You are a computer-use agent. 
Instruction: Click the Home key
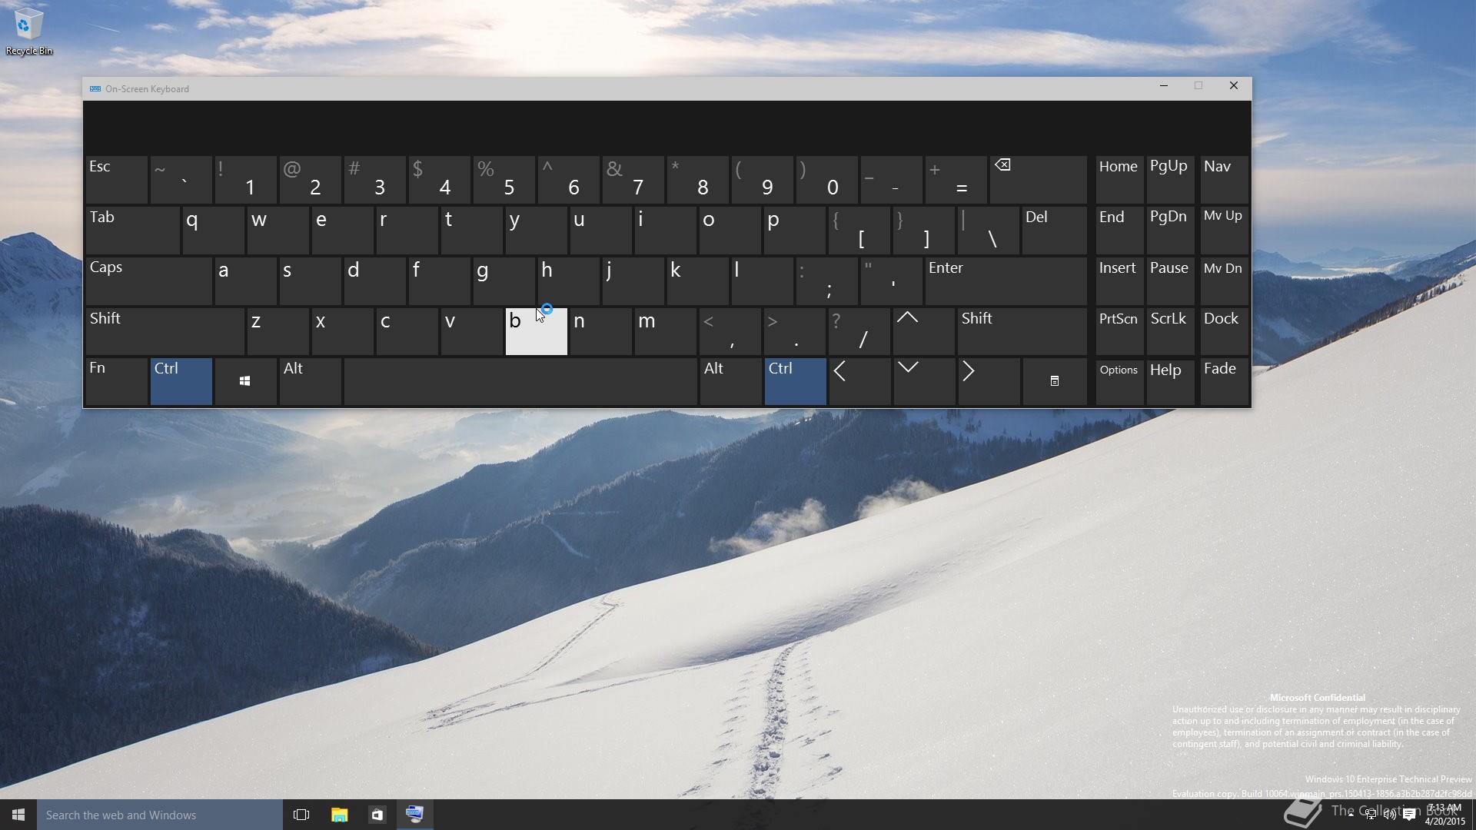(x=1119, y=180)
